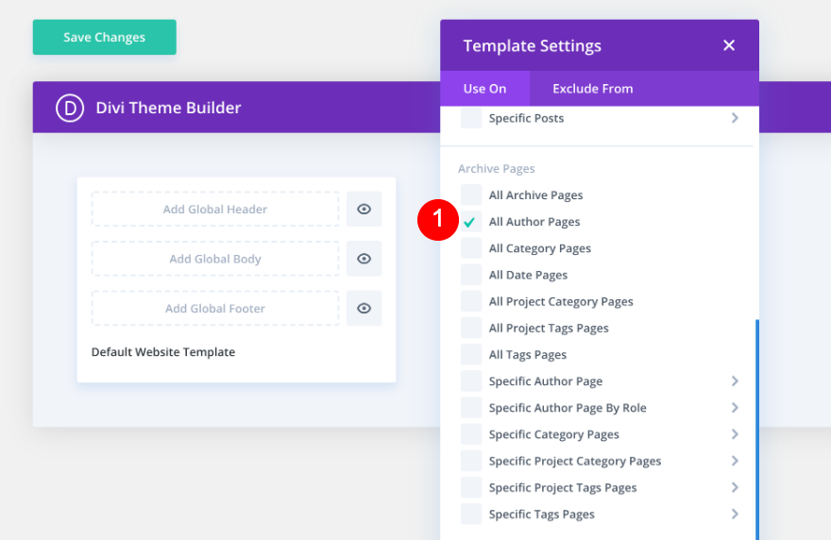Toggle Global Footer visibility eye icon

(x=364, y=309)
